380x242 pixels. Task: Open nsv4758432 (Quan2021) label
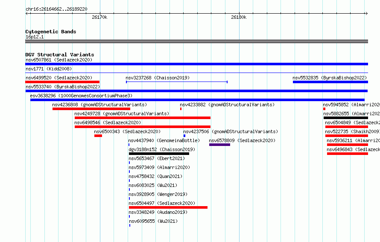155,176
